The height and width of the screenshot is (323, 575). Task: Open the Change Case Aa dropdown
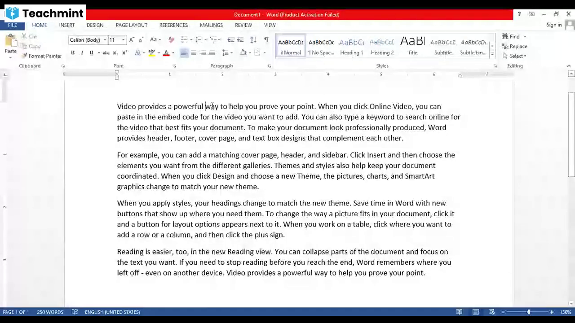(155, 40)
